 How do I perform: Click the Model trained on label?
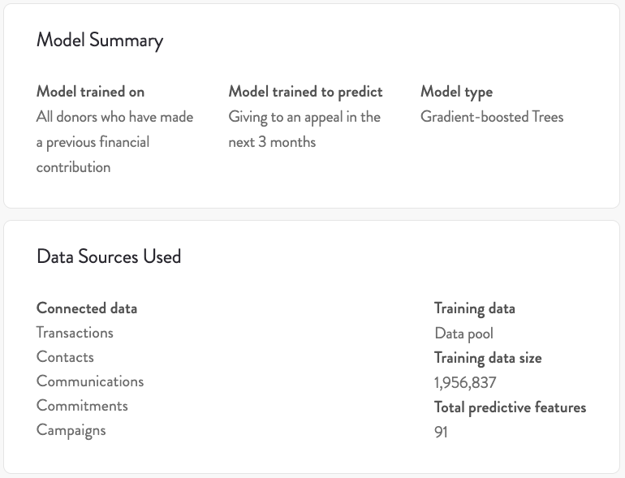[90, 92]
